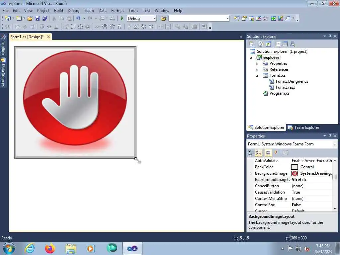Click the Properties grid scrollbar thumb

click(x=335, y=177)
